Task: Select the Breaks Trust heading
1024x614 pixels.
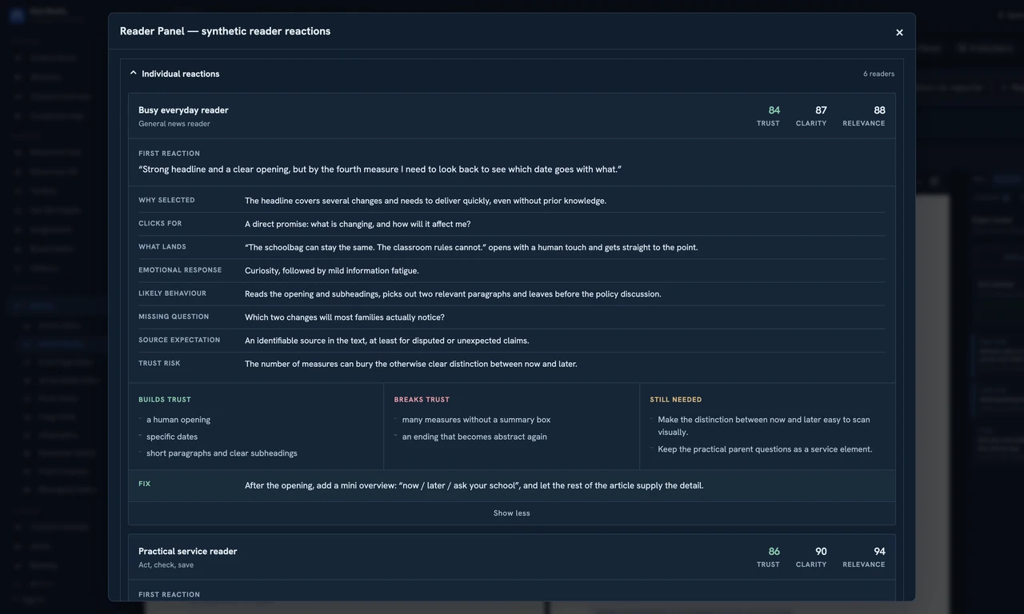Action: click(422, 400)
